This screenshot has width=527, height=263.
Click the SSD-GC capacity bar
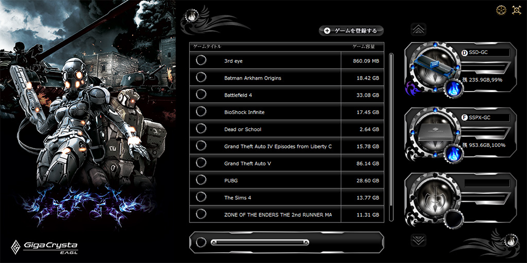(x=486, y=67)
